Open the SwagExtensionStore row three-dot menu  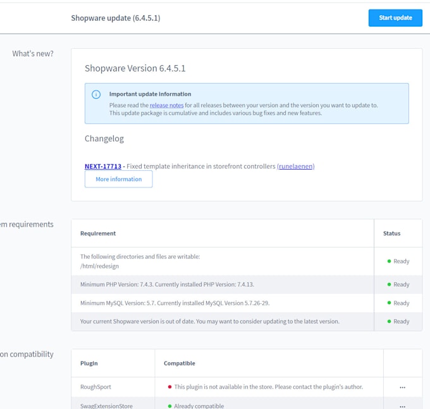402,406
